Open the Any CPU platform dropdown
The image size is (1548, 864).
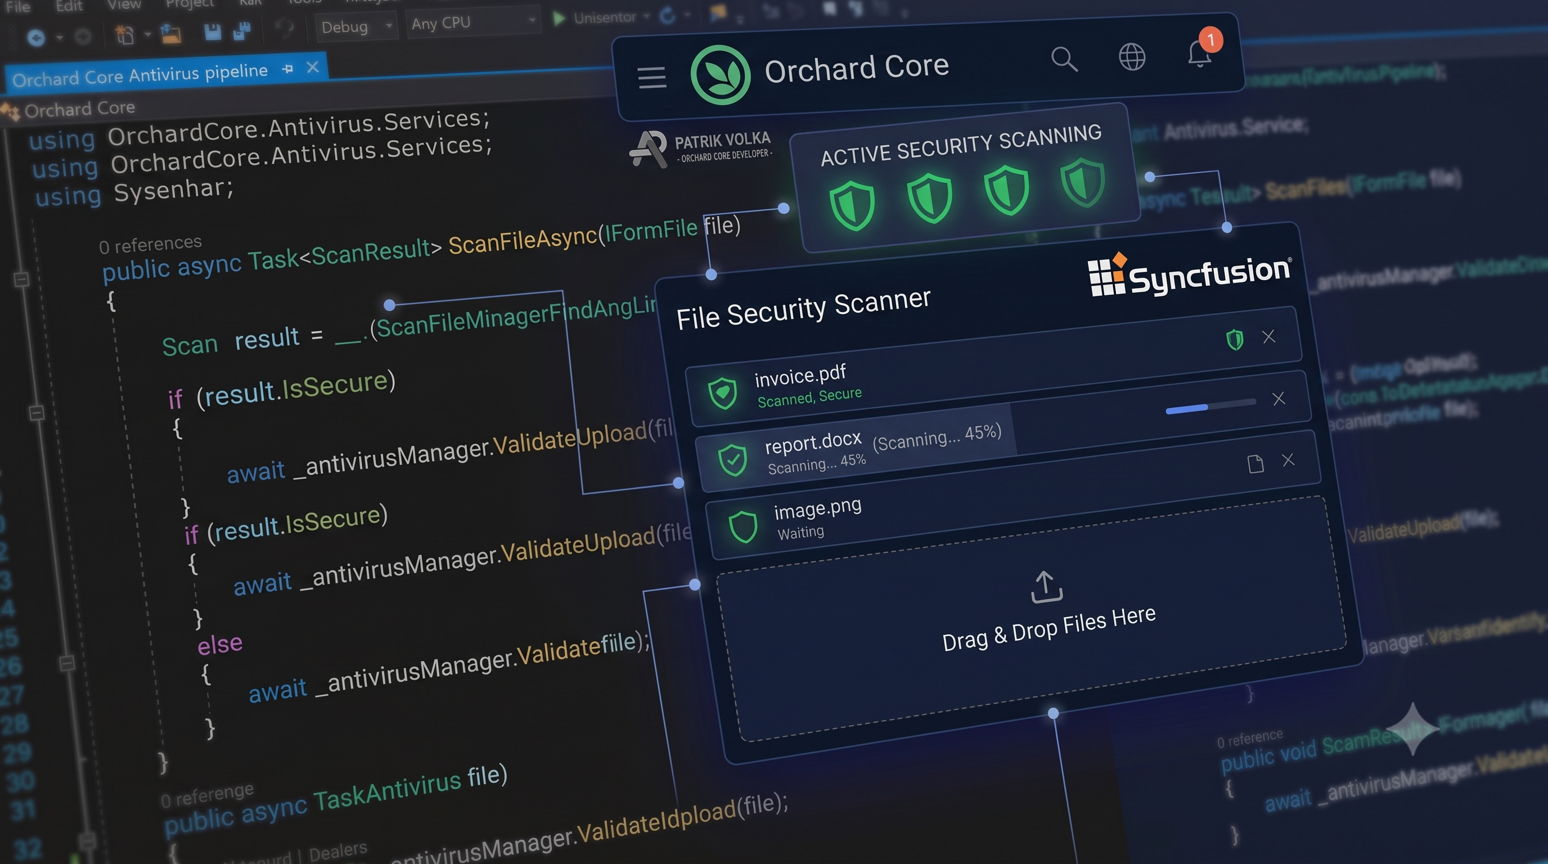coord(474,24)
